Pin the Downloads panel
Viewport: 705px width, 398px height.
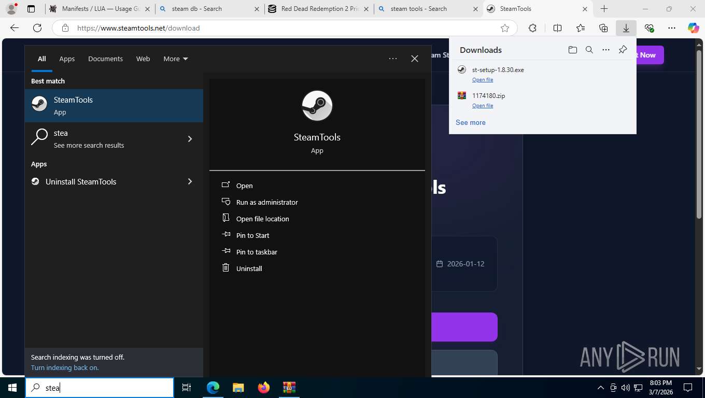click(623, 50)
